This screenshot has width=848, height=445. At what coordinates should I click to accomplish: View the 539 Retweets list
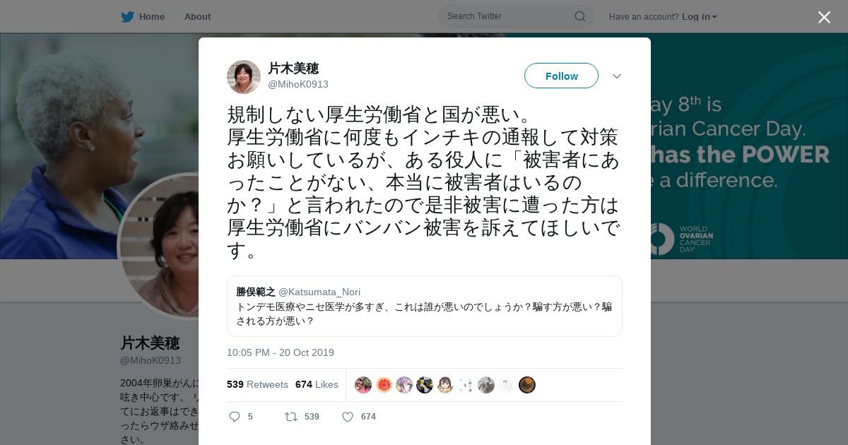point(257,384)
